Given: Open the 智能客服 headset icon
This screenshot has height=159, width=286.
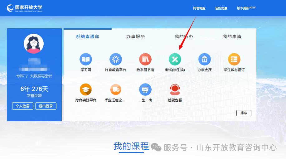Looking at the screenshot, I should (175, 89).
